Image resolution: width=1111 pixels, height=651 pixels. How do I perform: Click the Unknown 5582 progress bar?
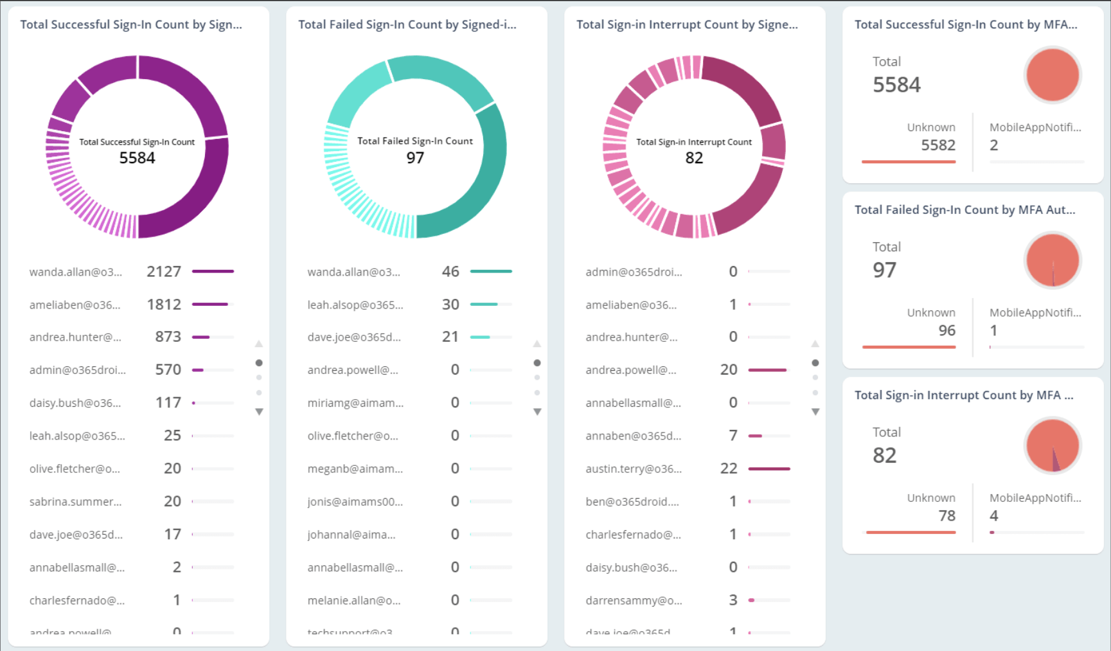(909, 161)
